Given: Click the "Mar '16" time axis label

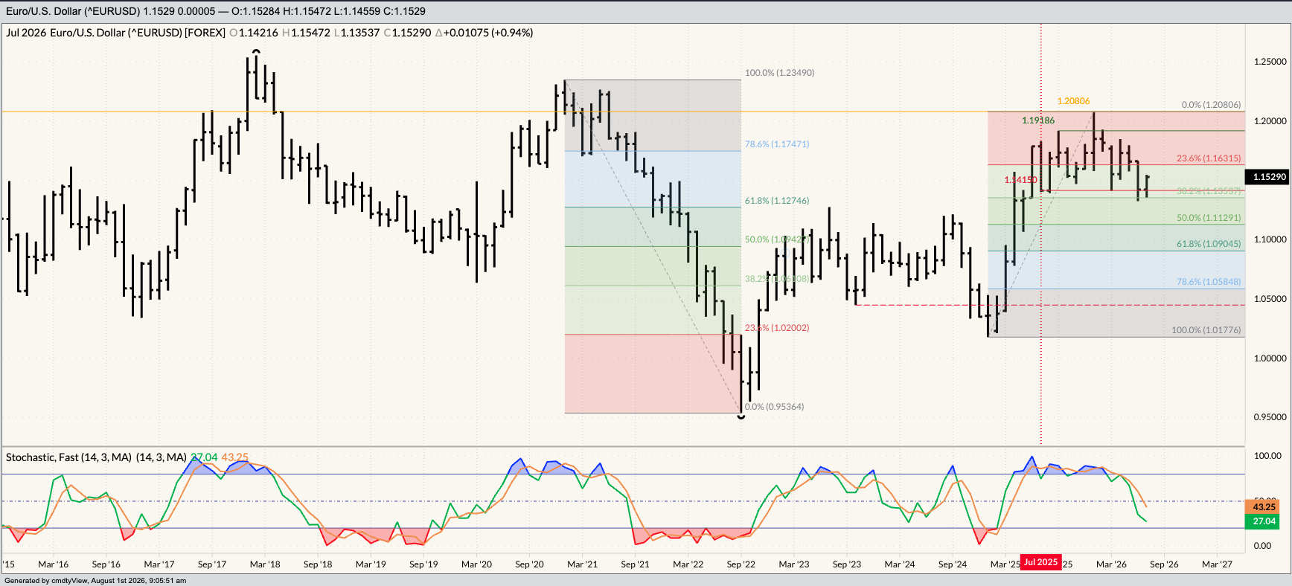Looking at the screenshot, I should 53,564.
